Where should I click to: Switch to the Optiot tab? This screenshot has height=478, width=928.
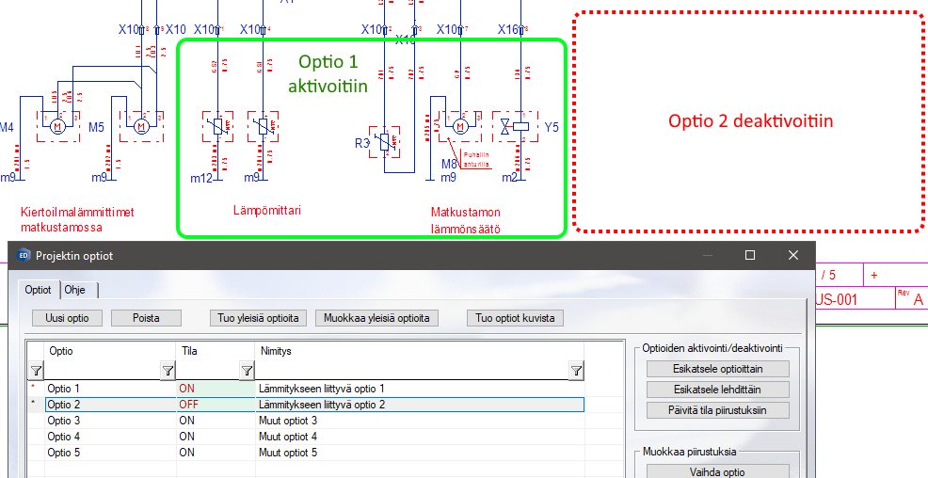[39, 290]
